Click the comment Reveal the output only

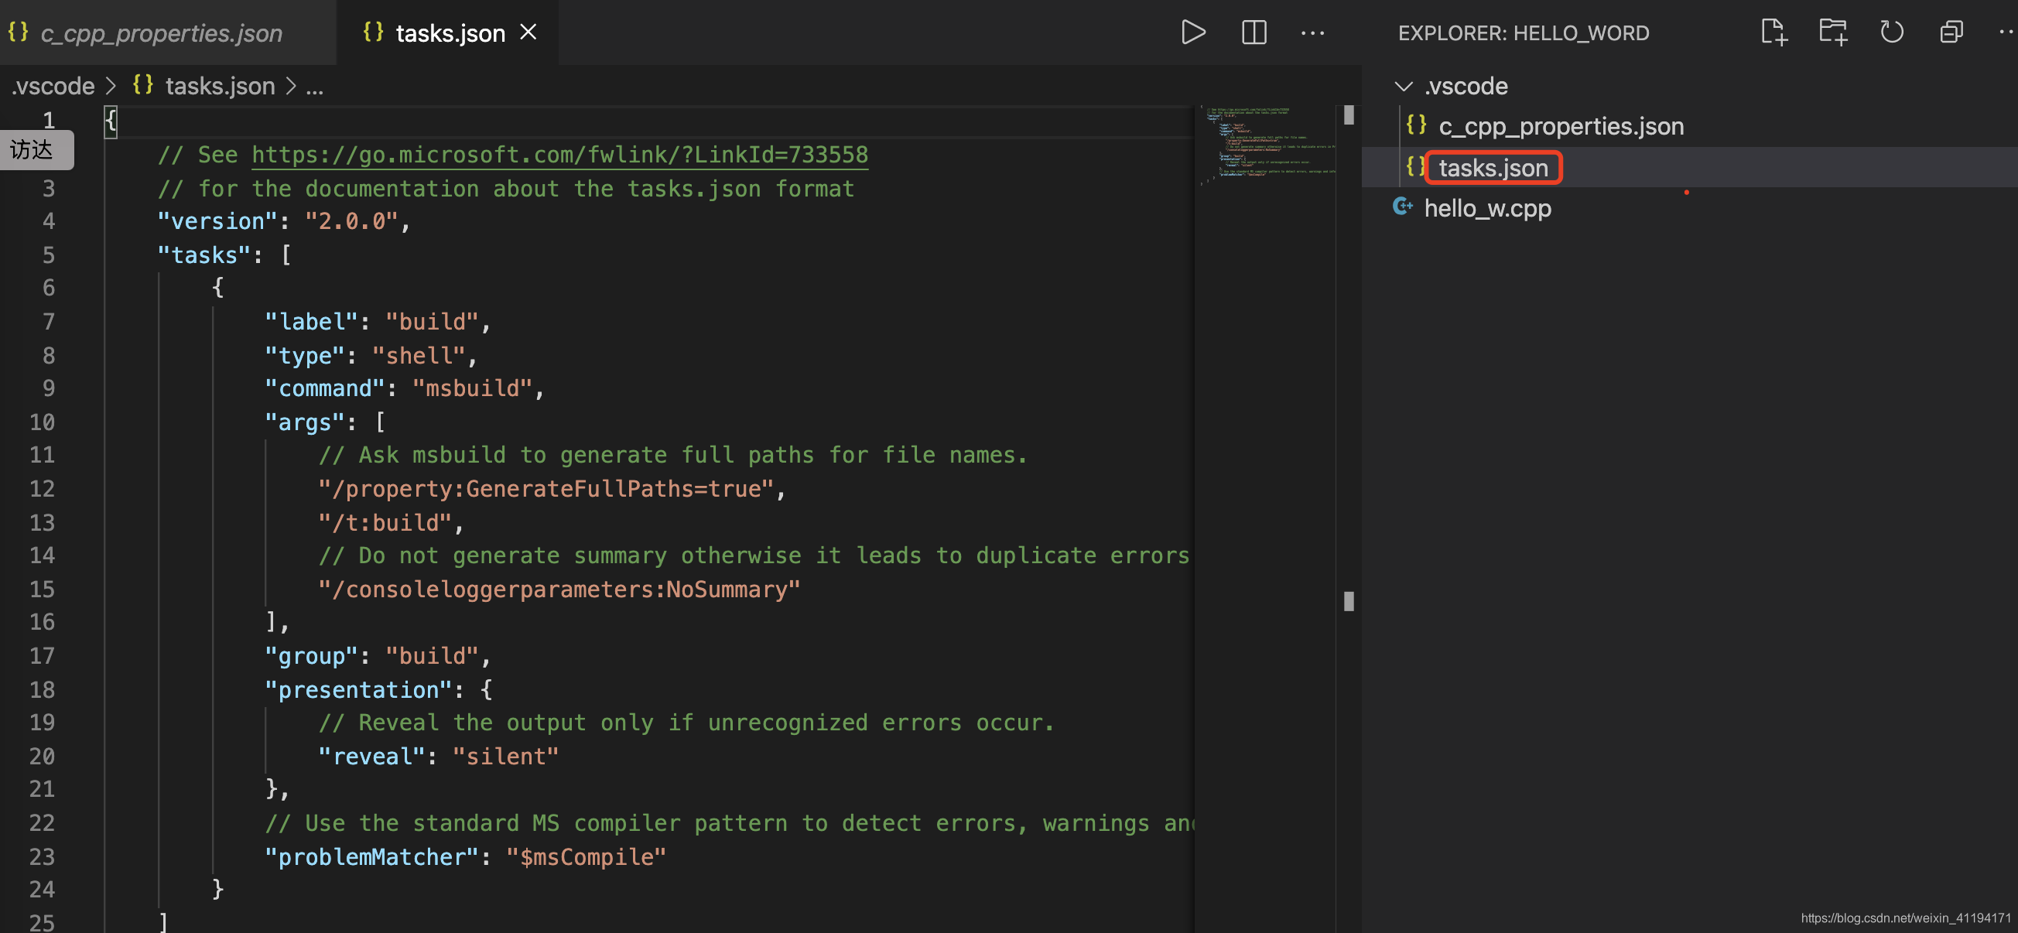(686, 723)
